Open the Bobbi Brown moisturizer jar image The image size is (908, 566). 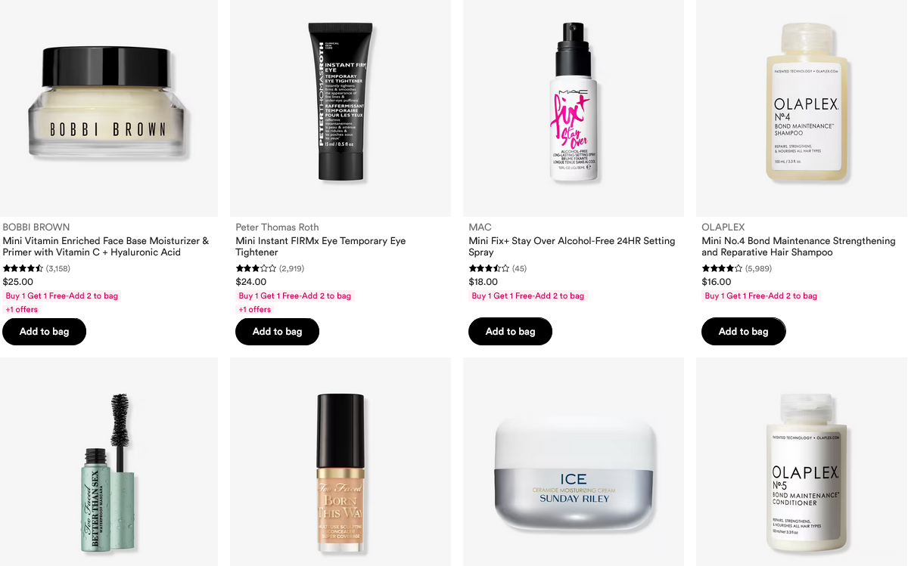109,108
